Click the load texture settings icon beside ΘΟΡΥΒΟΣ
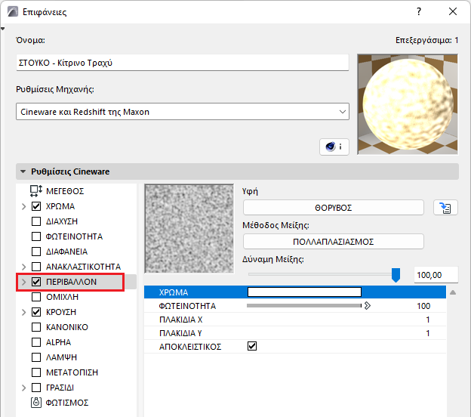 tap(445, 208)
